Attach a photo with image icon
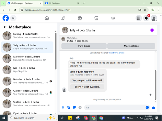This screenshot has height=121, width=162. click(x=69, y=107)
